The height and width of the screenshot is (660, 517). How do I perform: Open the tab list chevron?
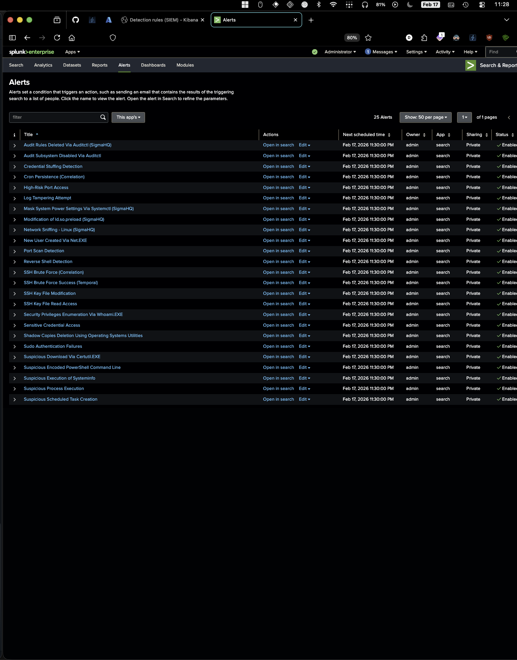click(x=507, y=20)
